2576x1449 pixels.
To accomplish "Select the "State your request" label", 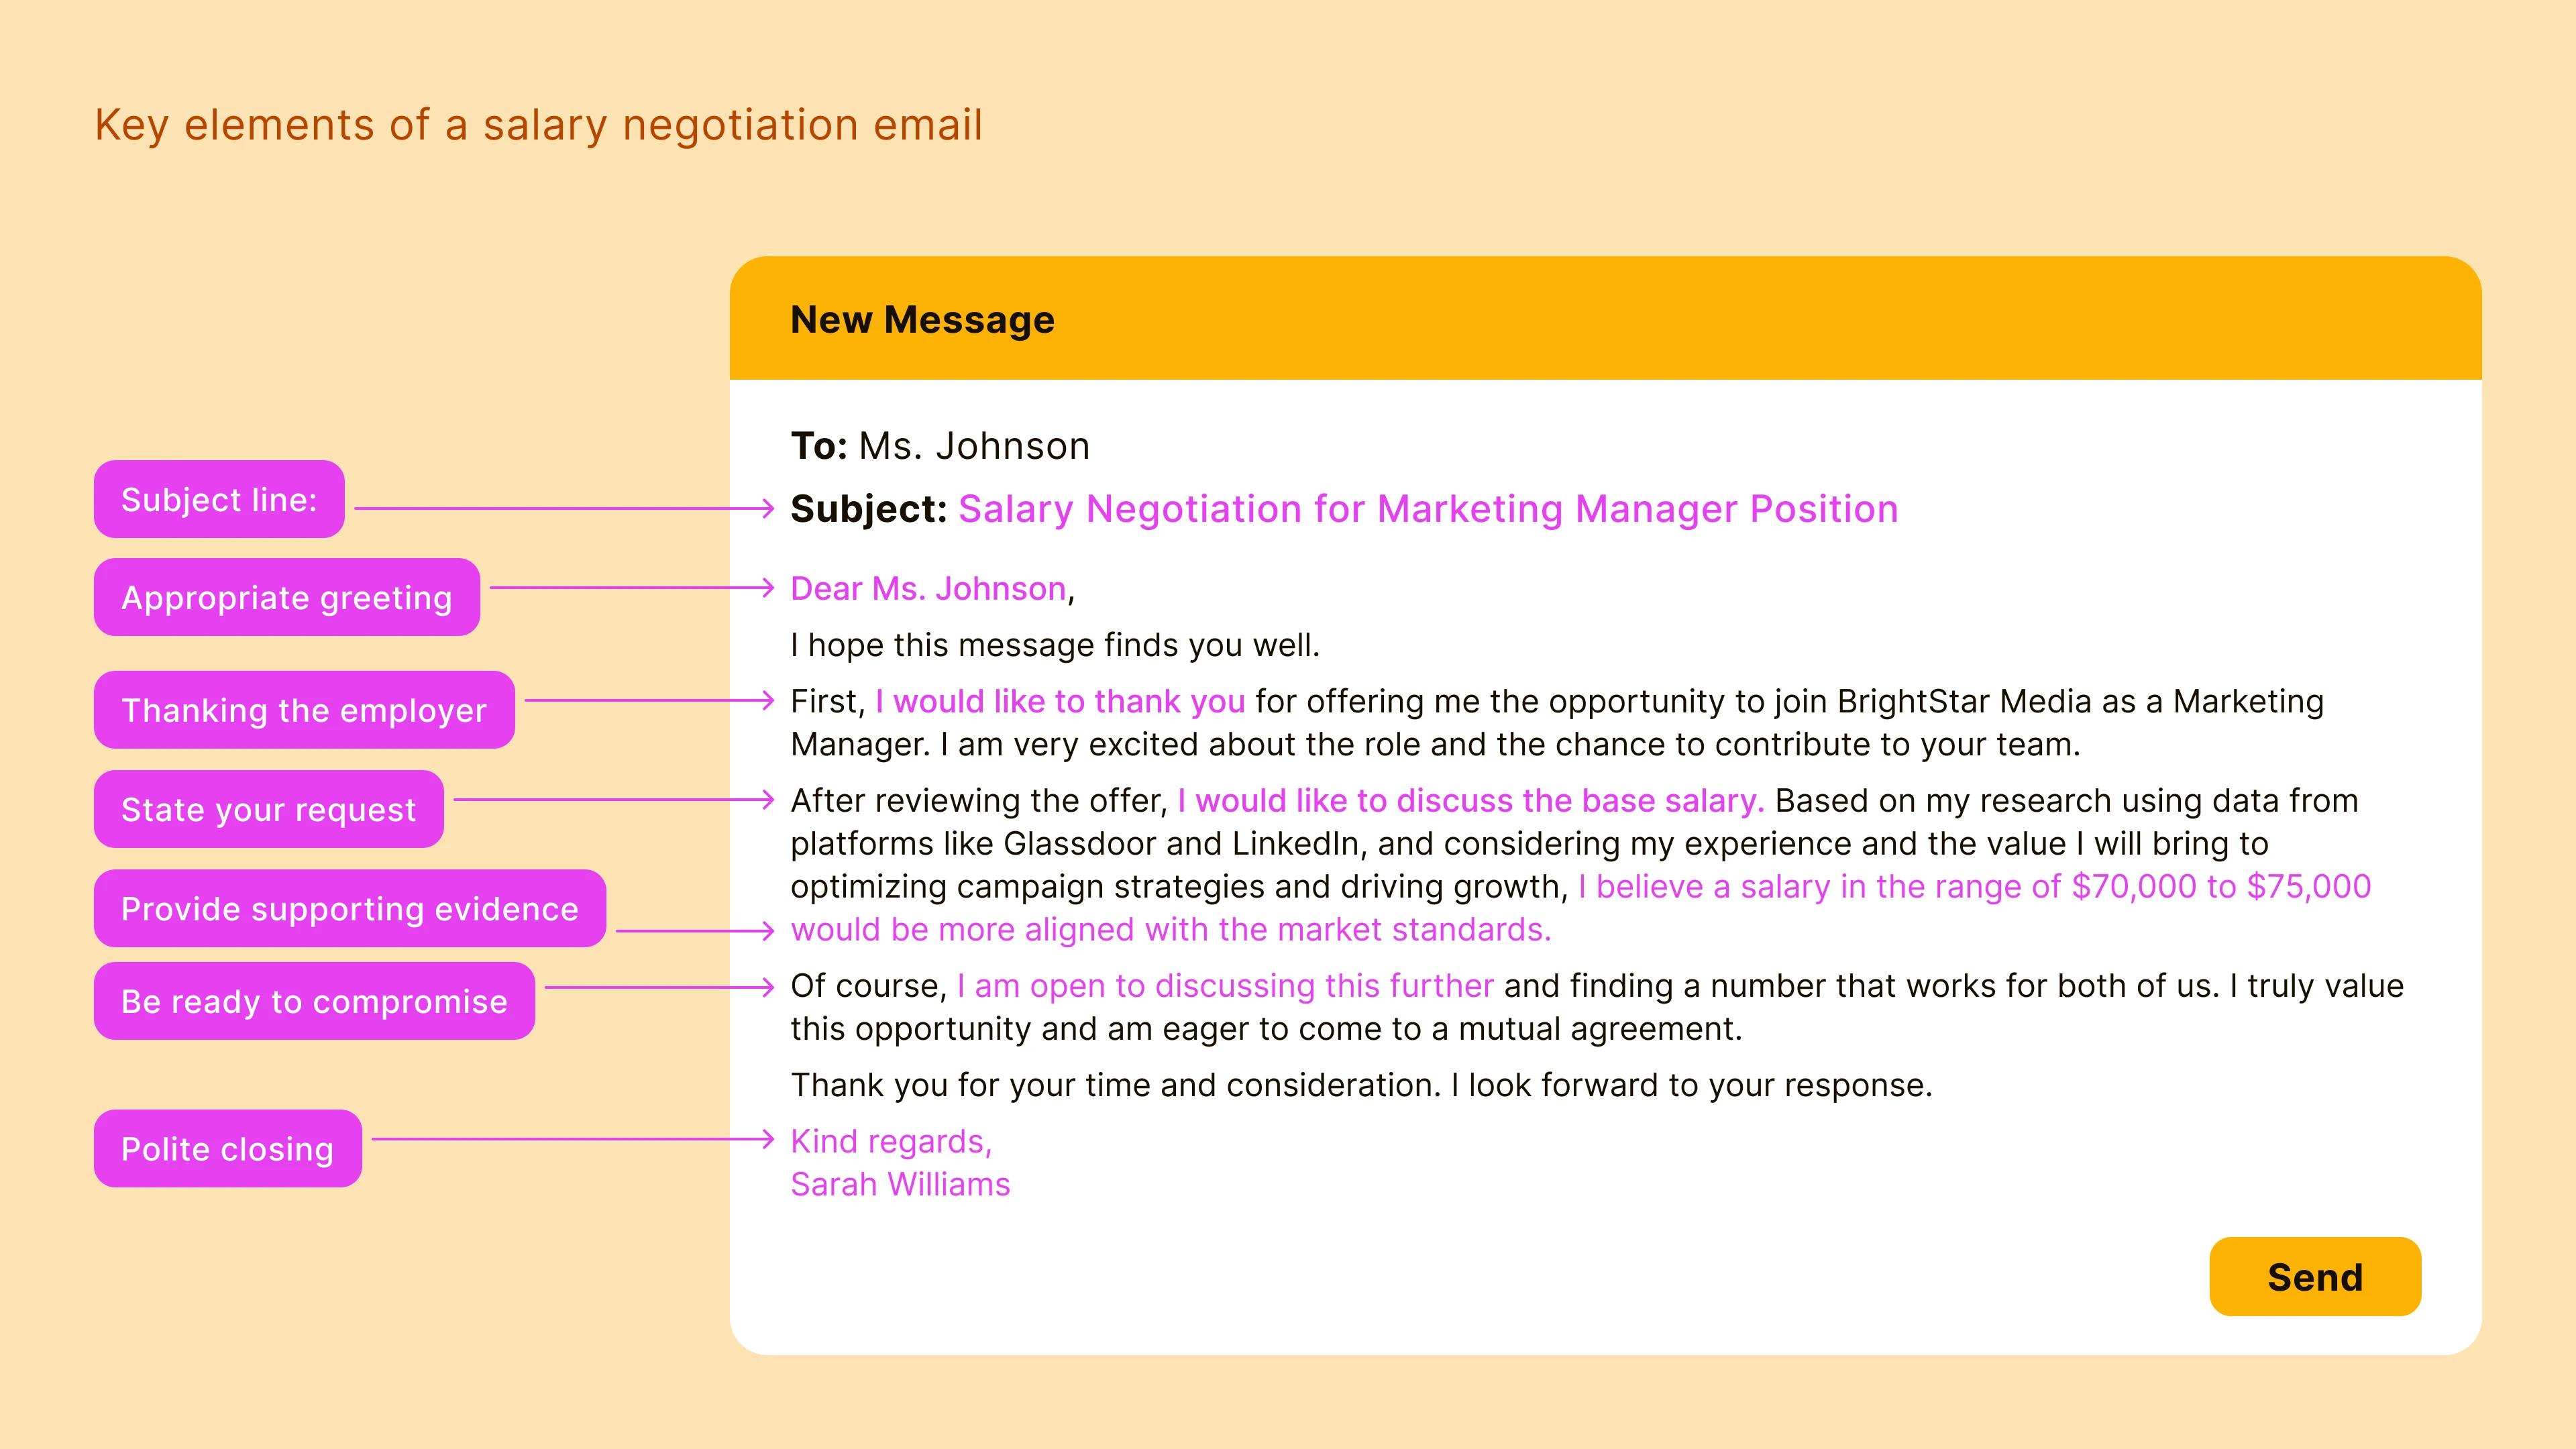I will [x=268, y=809].
